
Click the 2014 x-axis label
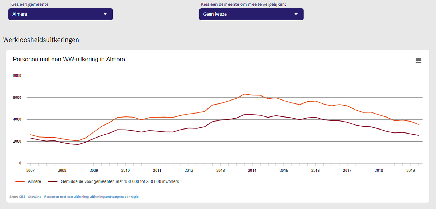(252, 170)
